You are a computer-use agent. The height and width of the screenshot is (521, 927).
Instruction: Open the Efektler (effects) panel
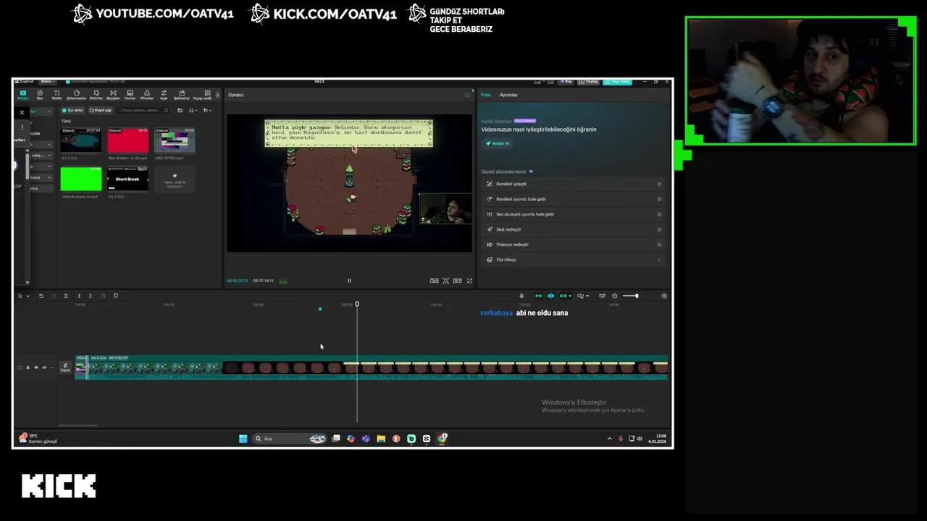coord(96,95)
